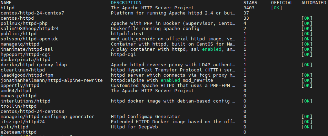328x136 pixels.
Task: Select description 'Platform for running Apache httpd 2.4'
Action: click(173, 13)
